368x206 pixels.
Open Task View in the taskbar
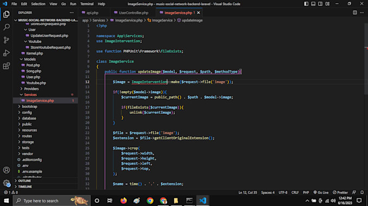coord(110,201)
